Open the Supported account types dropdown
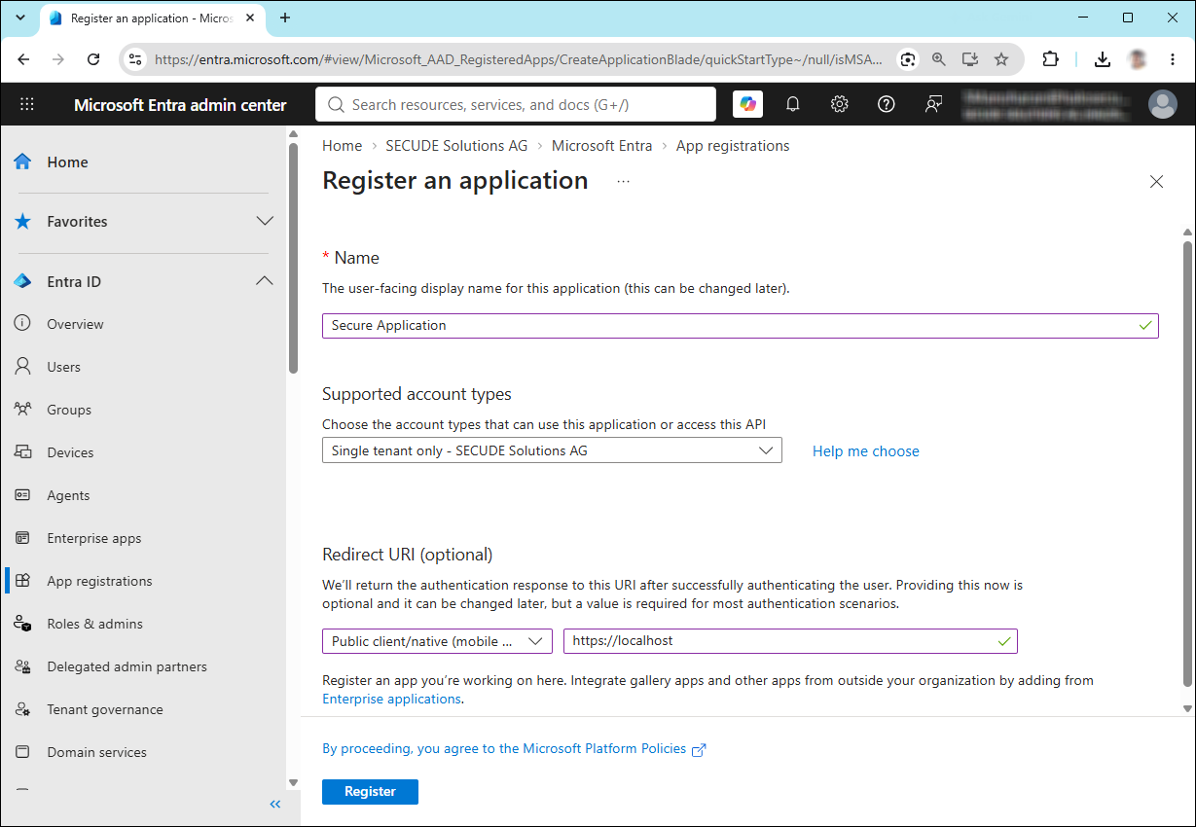 coord(552,450)
